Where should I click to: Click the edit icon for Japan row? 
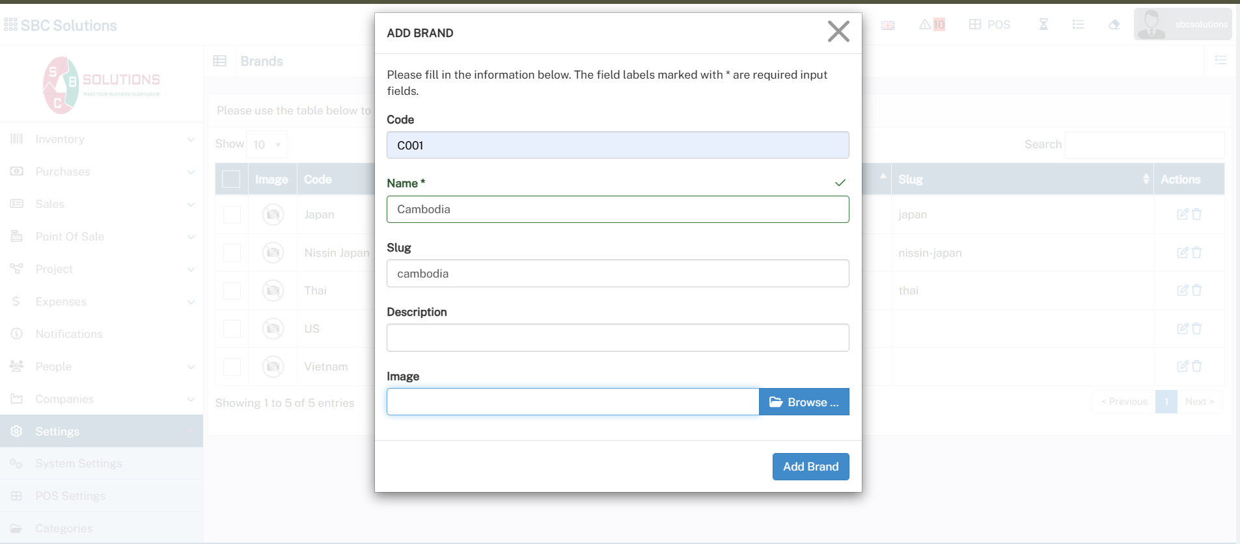tap(1182, 214)
